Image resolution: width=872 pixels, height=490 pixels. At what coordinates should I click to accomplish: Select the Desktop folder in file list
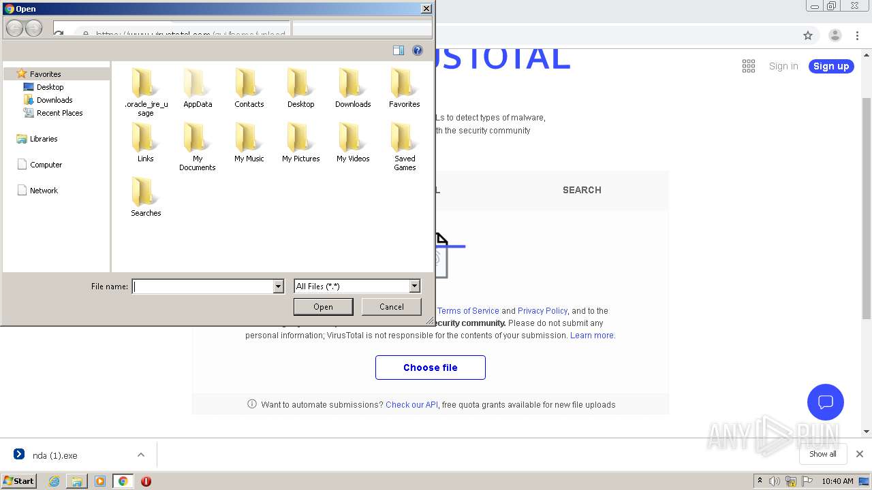pos(301,88)
